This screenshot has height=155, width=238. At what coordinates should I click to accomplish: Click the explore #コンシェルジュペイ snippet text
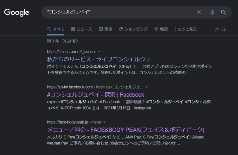click(x=129, y=105)
